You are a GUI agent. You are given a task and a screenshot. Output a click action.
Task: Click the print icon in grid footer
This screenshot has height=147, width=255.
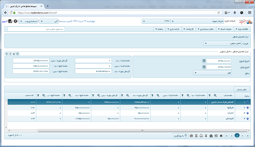pyautogui.click(x=201, y=136)
